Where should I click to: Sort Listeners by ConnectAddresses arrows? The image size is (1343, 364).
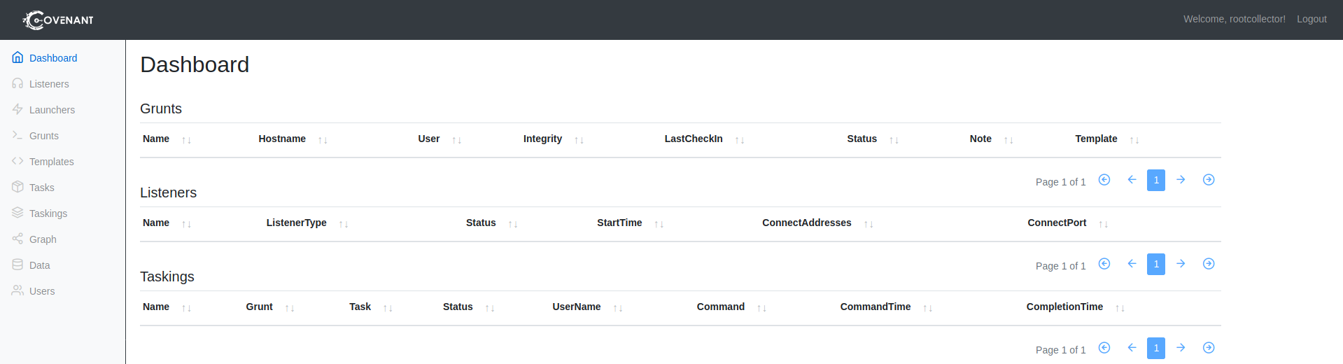click(869, 224)
